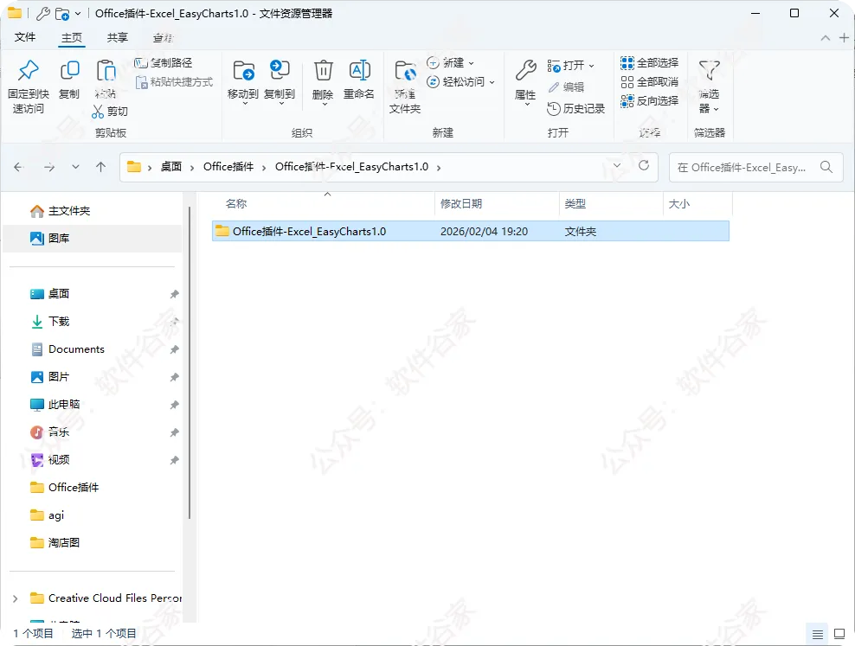This screenshot has width=855, height=646.
Task: Copy the path with 复制路径
Action: pyautogui.click(x=164, y=63)
